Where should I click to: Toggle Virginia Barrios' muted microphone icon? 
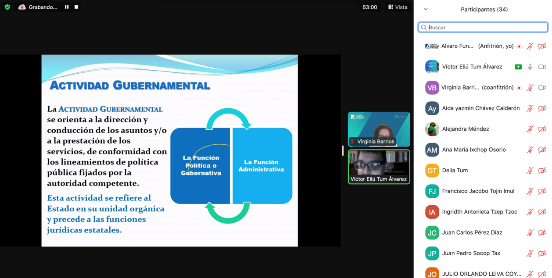[530, 88]
